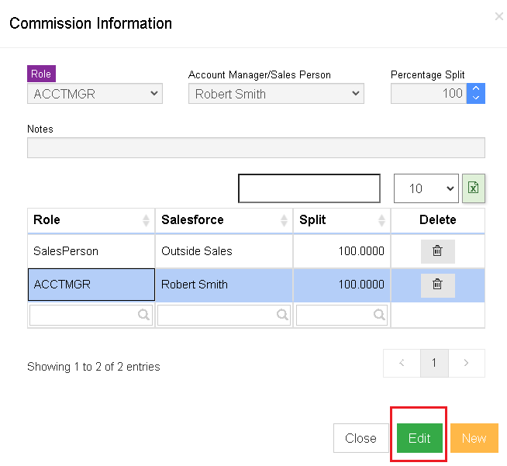Delete the SalesPerson row with trash icon
Image resolution: width=507 pixels, height=466 pixels.
437,251
